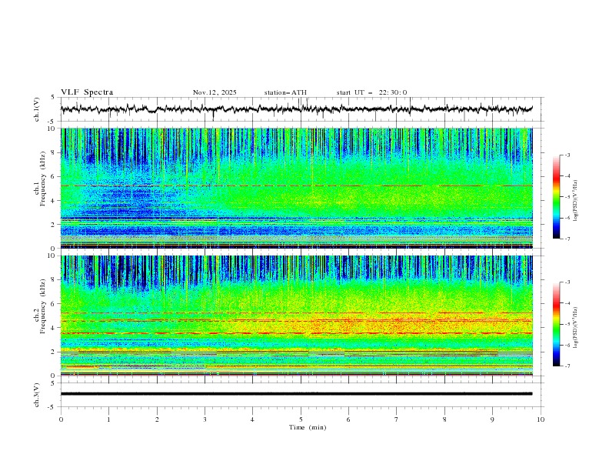609x471 pixels.
Task: Click the "-4" label on ch.2 color bar
Action: [x=567, y=303]
